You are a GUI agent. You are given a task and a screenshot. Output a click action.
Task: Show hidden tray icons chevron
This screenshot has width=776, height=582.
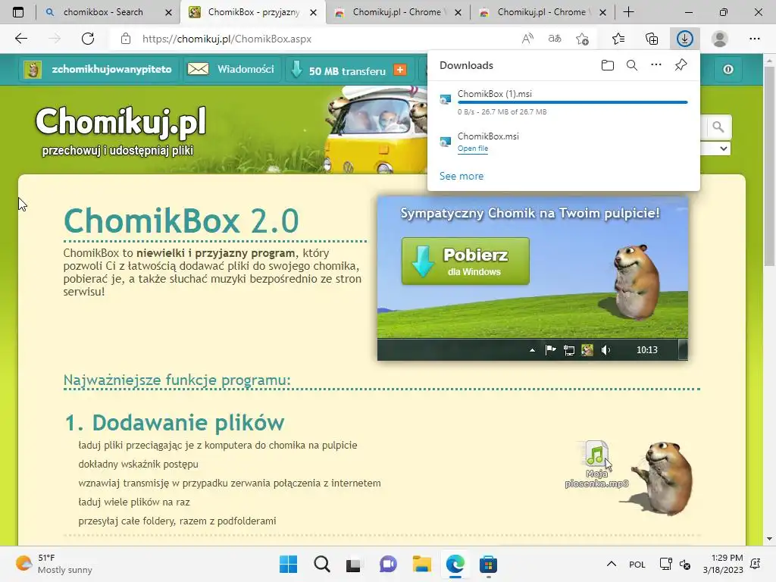click(x=612, y=564)
